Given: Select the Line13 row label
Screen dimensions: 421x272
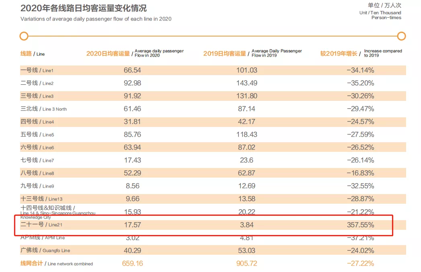Looking at the screenshot, I should click(x=41, y=199).
